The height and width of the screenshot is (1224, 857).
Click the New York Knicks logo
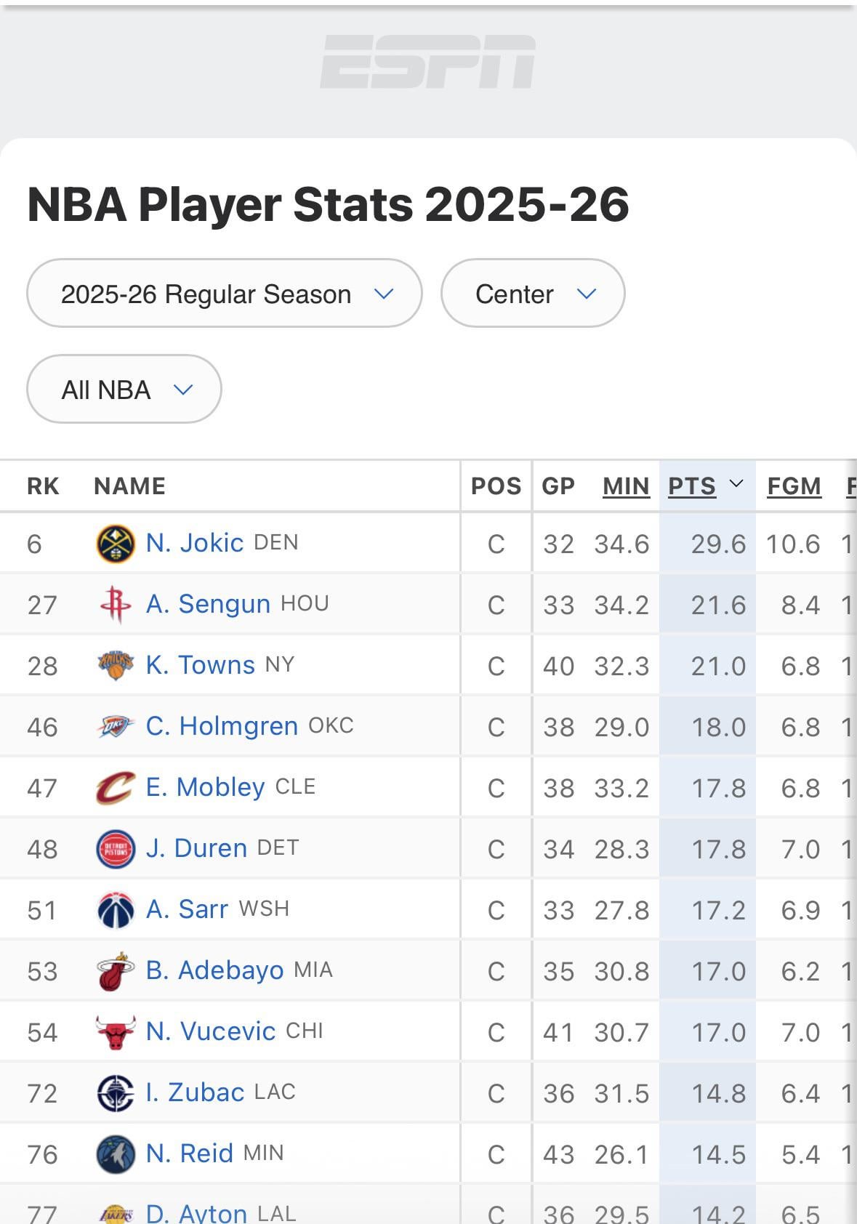click(x=116, y=666)
